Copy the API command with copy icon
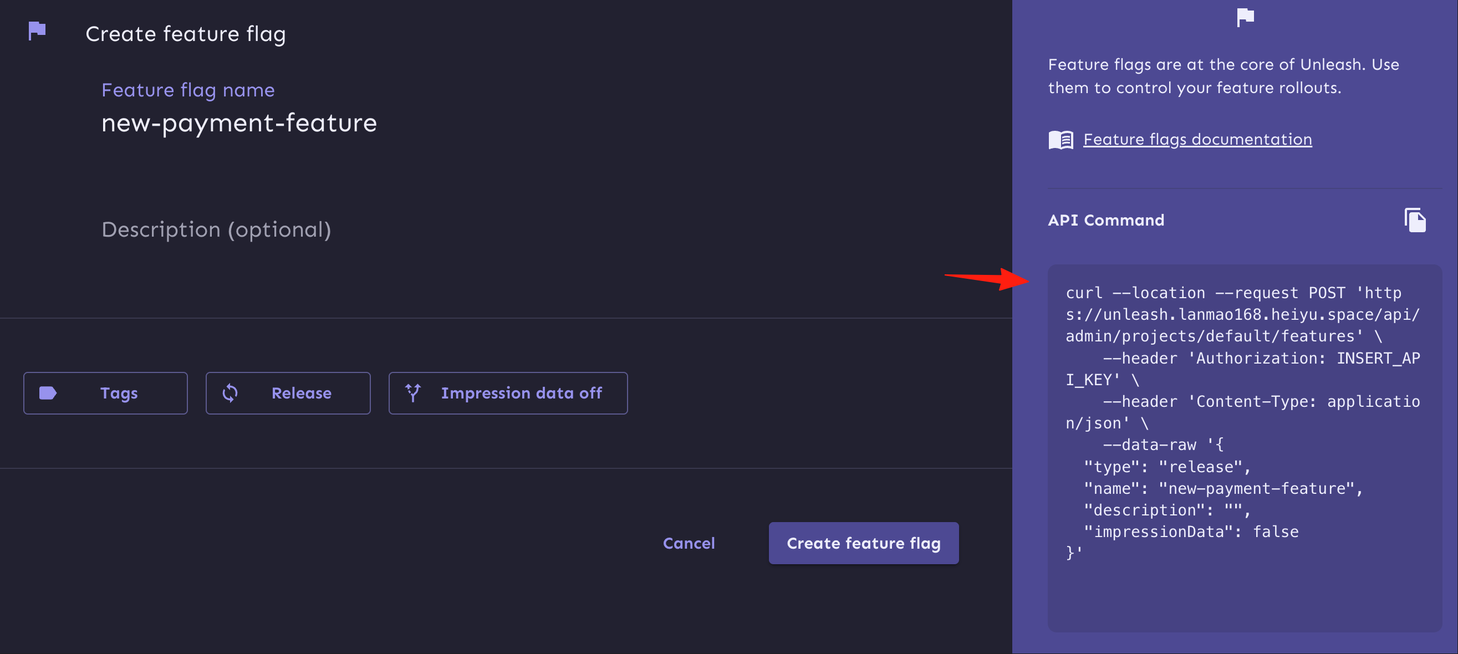Screen dimensions: 1458x654 point(1415,220)
